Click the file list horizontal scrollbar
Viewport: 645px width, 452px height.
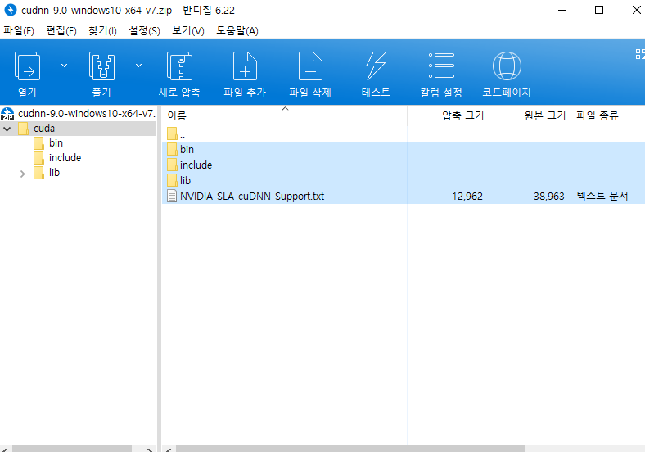350,449
